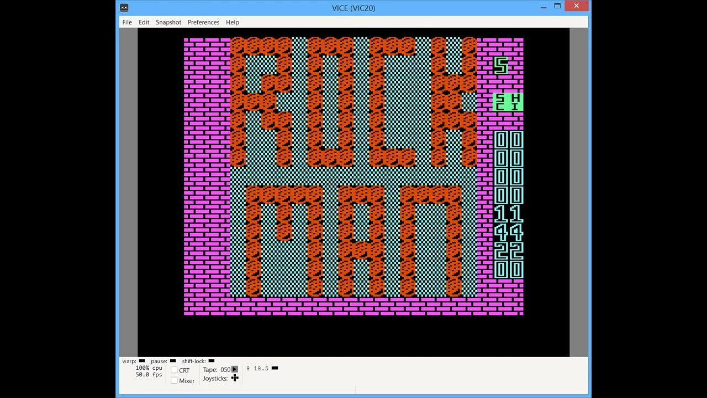Screen dimensions: 707x398
Task: Maximize the VICE window
Action: coord(557,7)
